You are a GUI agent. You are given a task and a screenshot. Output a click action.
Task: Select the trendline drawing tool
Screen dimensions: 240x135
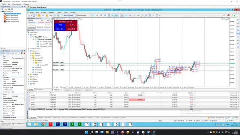point(142,15)
